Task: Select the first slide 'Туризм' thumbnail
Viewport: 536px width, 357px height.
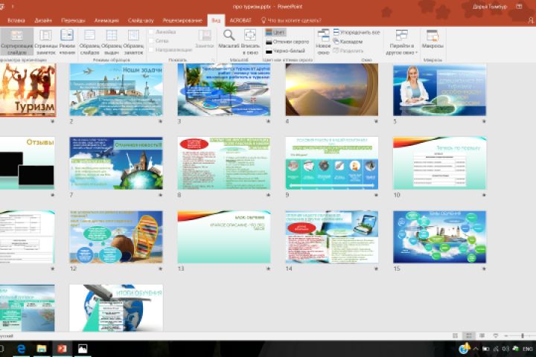Action: click(x=28, y=89)
